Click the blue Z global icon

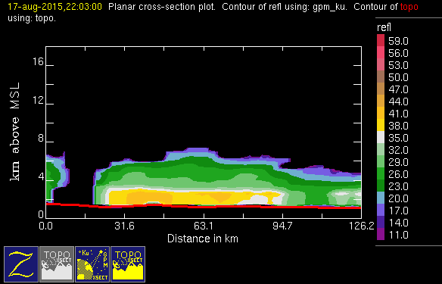pyautogui.click(x=21, y=264)
